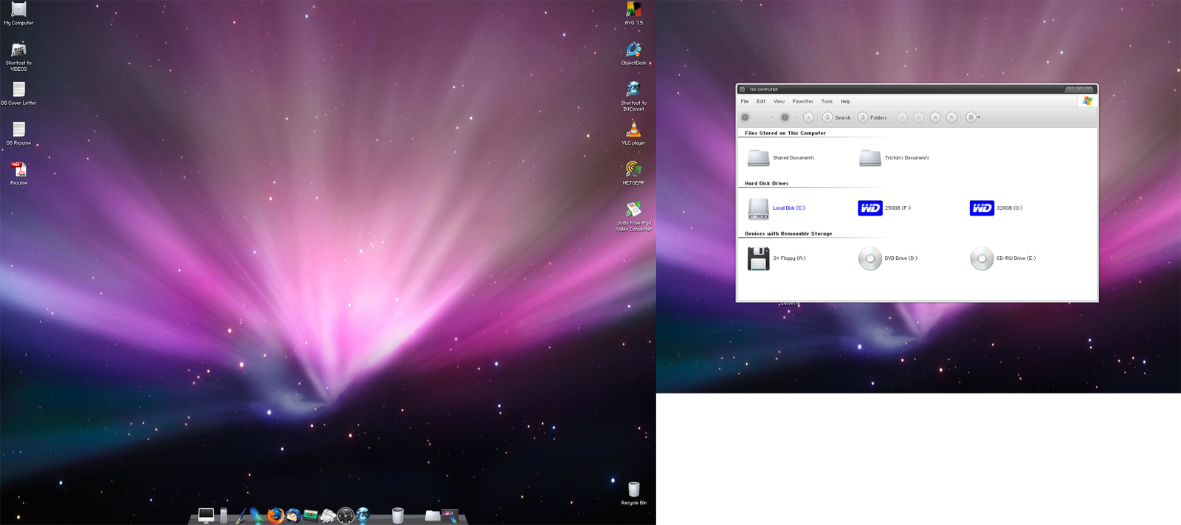This screenshot has height=525, width=1181.
Task: Open the Tools menu in My Computer
Action: coord(827,101)
